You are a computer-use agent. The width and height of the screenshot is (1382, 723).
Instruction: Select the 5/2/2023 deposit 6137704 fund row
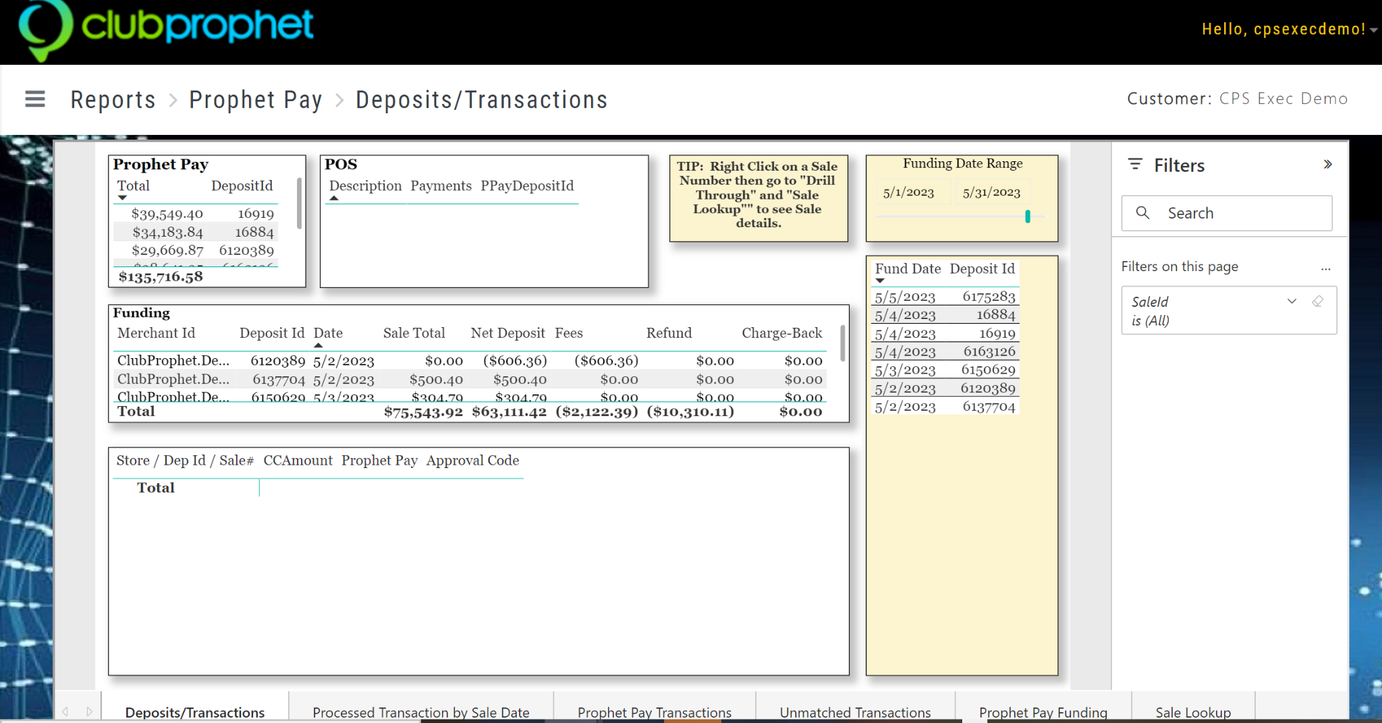(x=945, y=407)
